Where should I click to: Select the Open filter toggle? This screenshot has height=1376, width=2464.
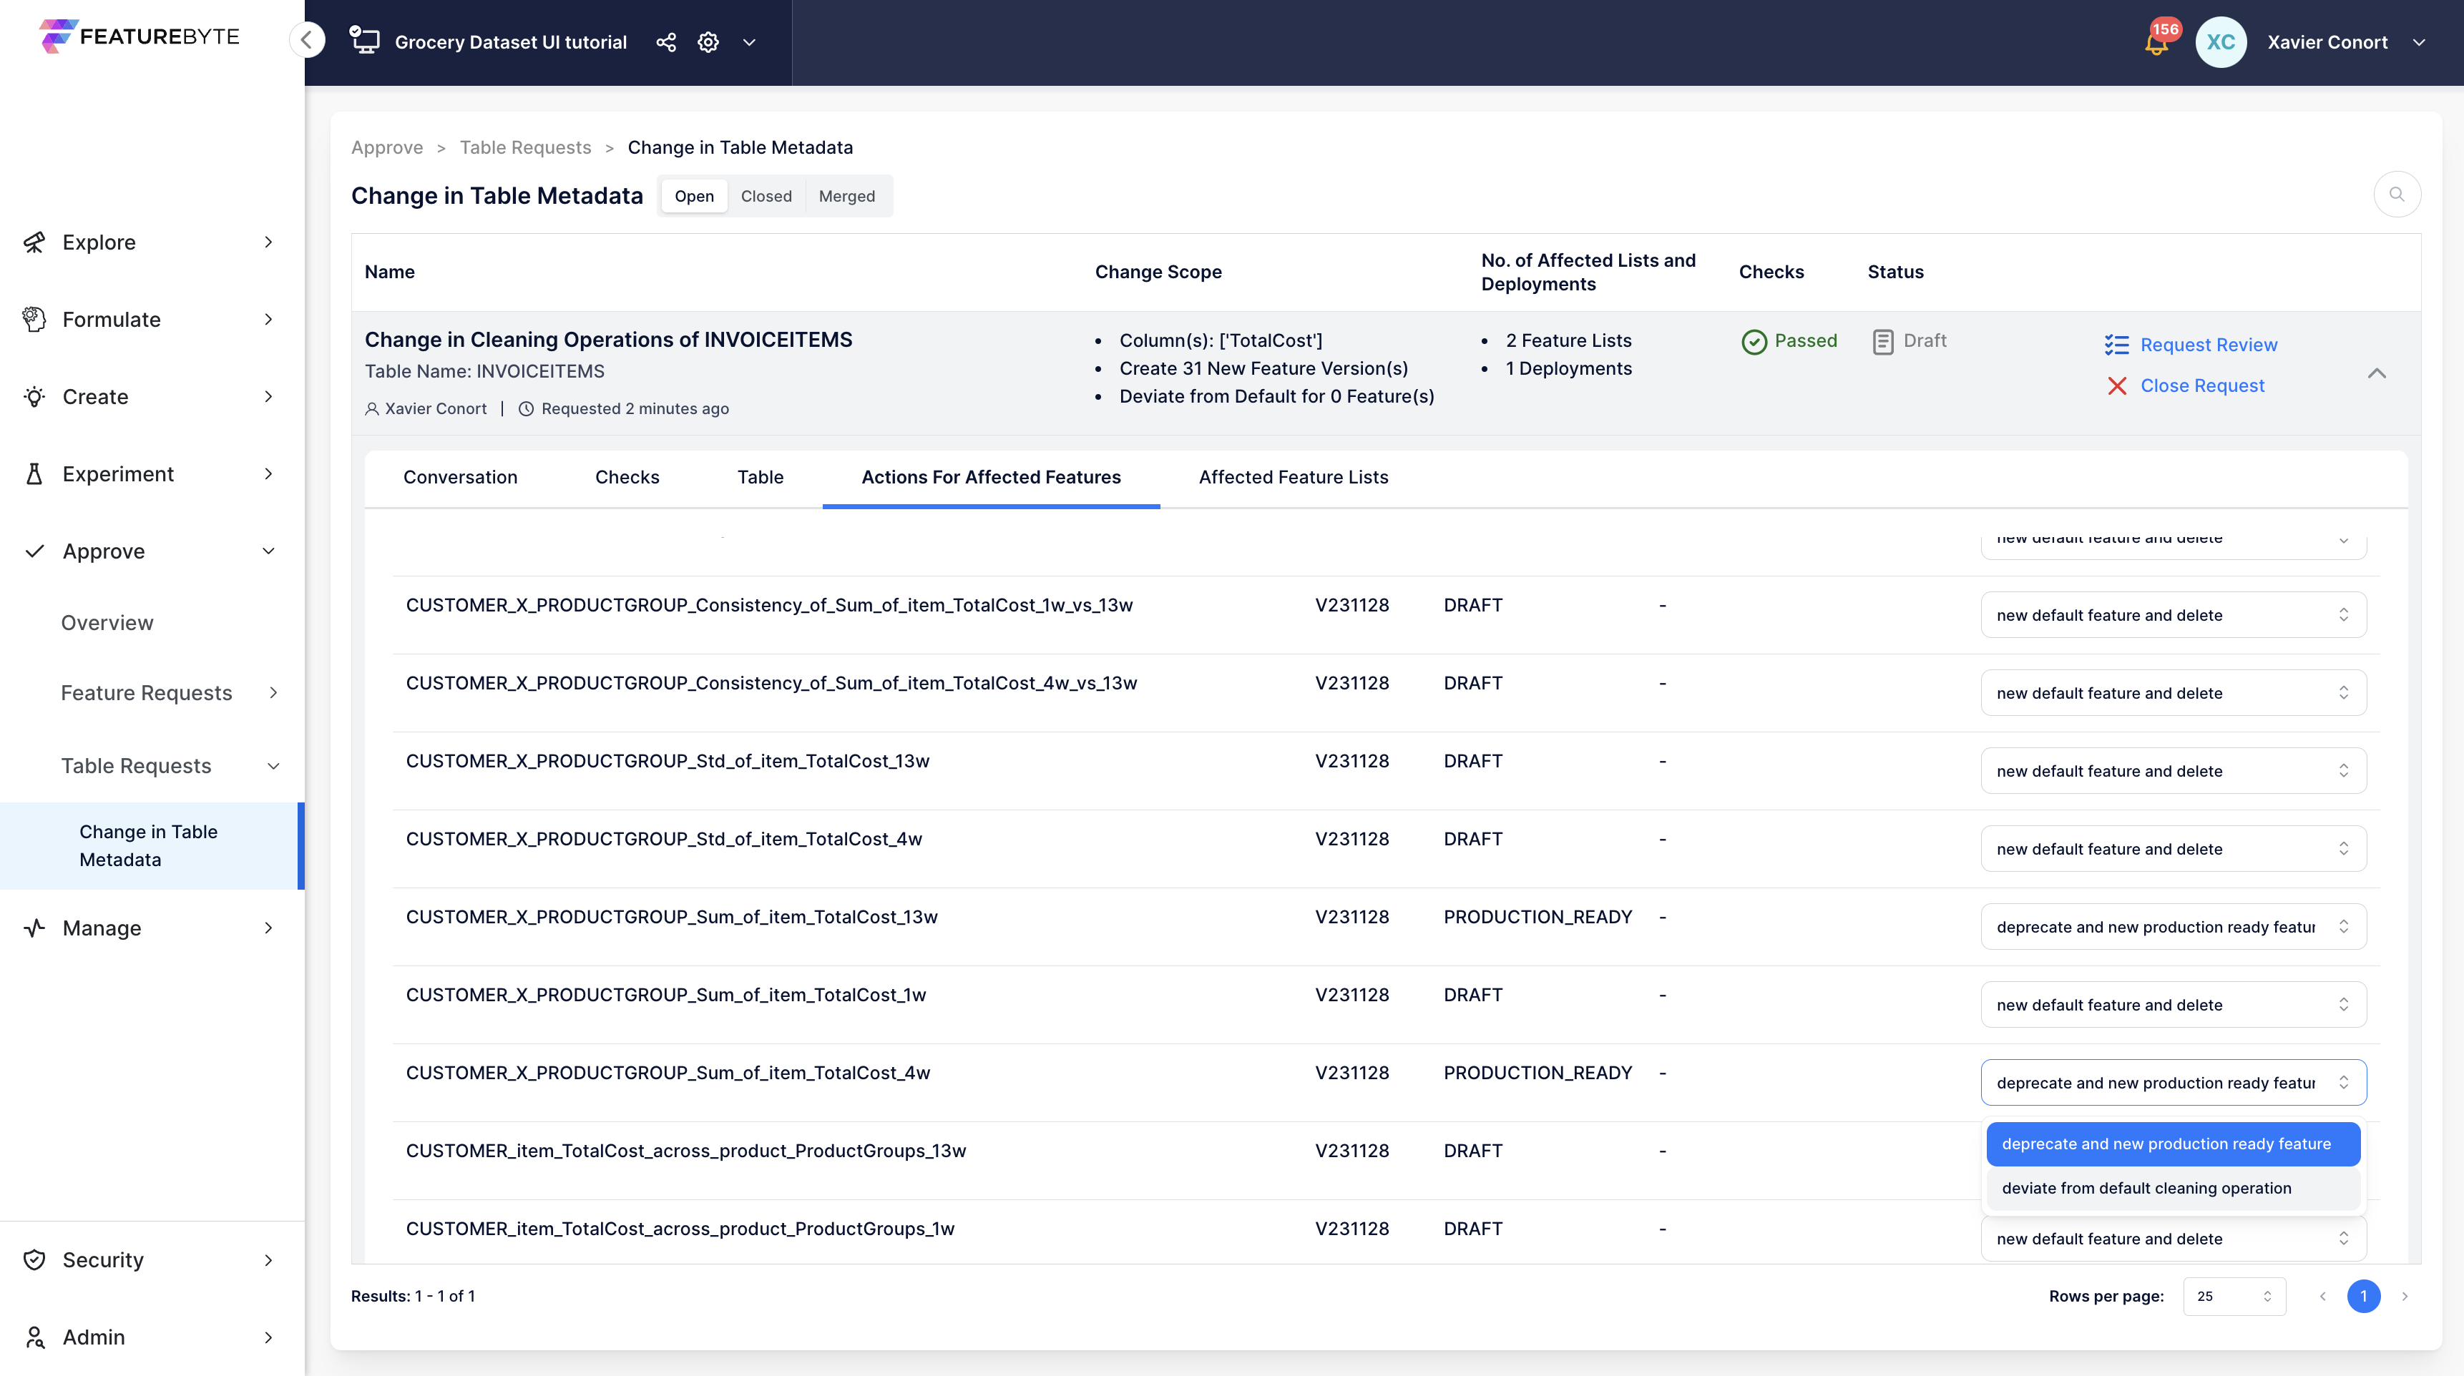(695, 196)
